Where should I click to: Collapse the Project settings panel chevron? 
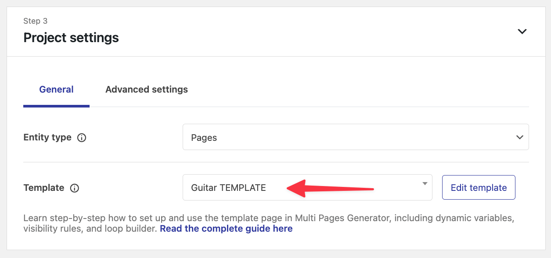tap(522, 32)
